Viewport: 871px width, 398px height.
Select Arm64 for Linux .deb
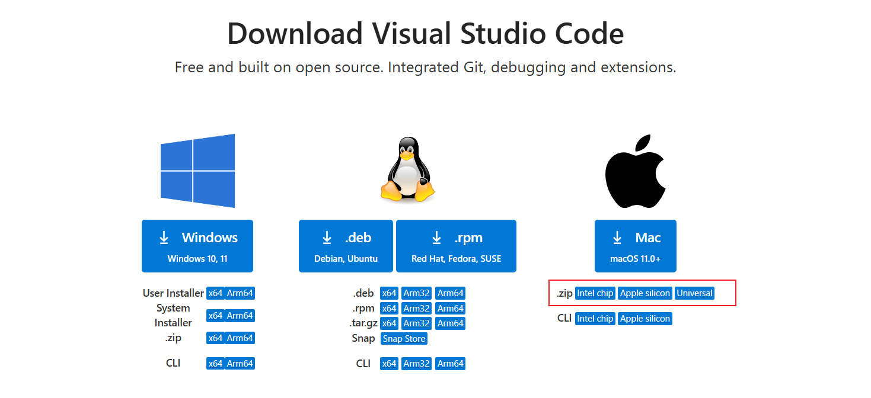tap(450, 293)
